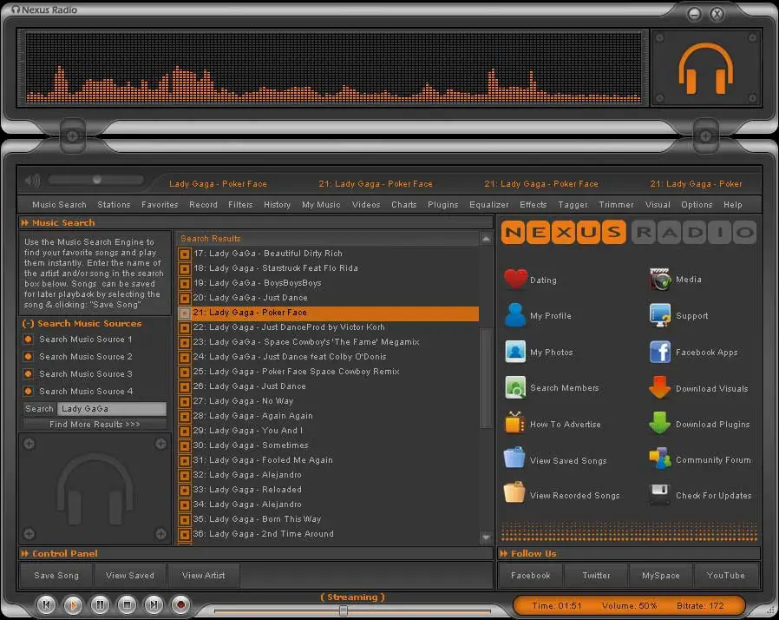Open View Saved Songs folder icon
The height and width of the screenshot is (620, 779).
(x=514, y=458)
